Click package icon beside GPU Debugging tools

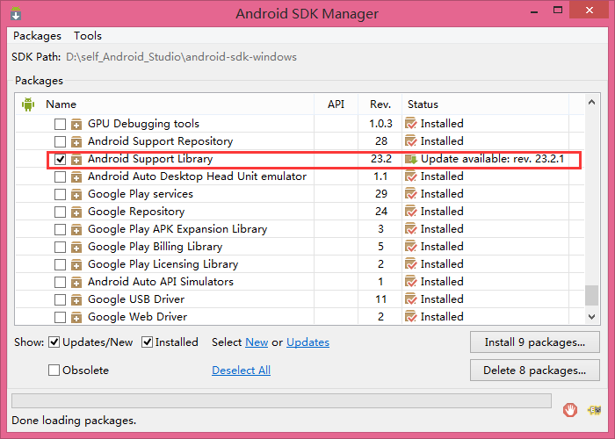(76, 124)
